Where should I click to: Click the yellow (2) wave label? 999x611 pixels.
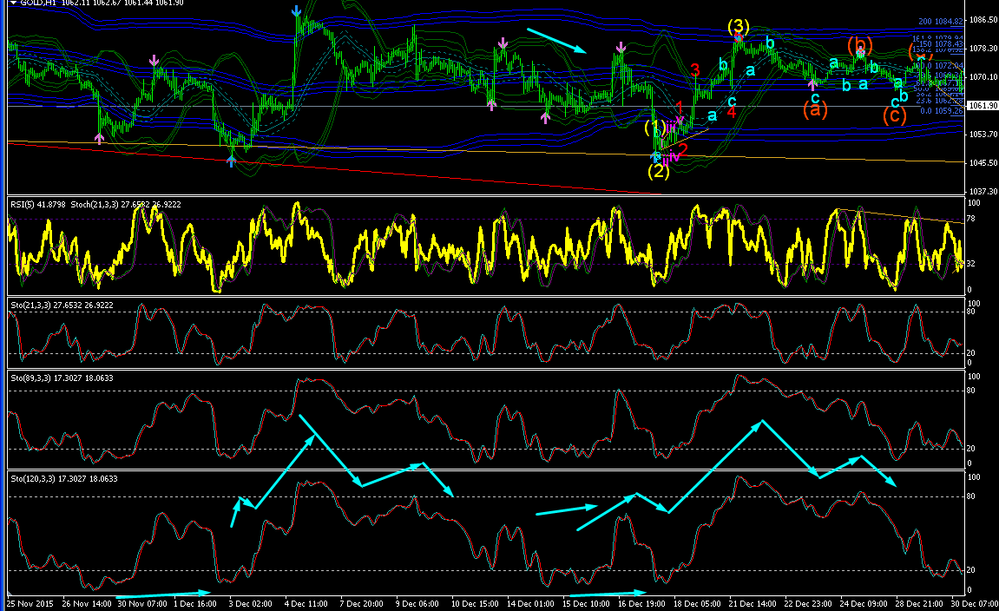click(659, 171)
